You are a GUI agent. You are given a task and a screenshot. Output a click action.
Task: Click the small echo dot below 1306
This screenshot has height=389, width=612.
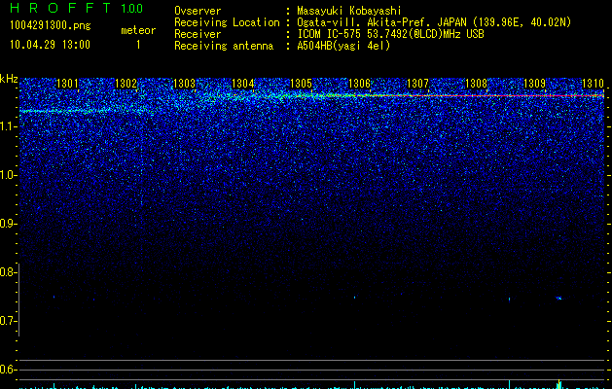pyautogui.click(x=354, y=298)
